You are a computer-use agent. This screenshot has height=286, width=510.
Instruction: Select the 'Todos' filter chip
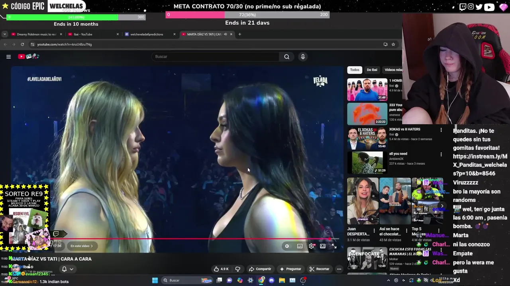coord(355,70)
